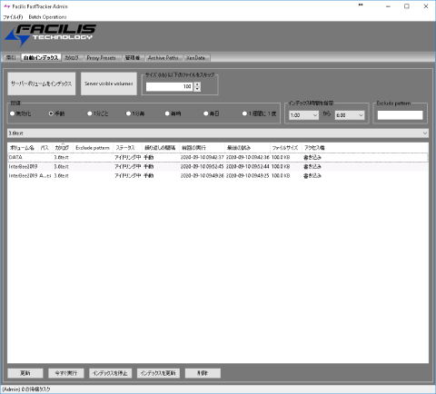The image size is (436, 394).
Task: Expand the 3.6test catalog dropdown
Action: pos(218,133)
